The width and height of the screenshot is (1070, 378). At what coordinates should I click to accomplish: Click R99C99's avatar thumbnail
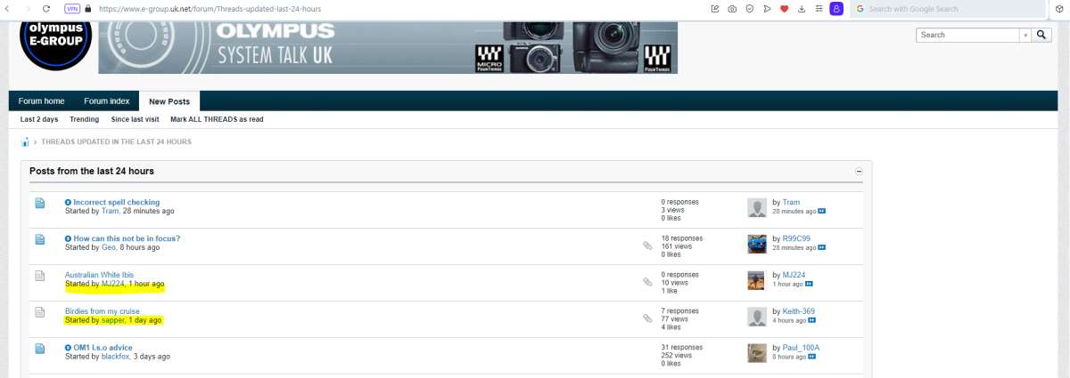click(757, 245)
